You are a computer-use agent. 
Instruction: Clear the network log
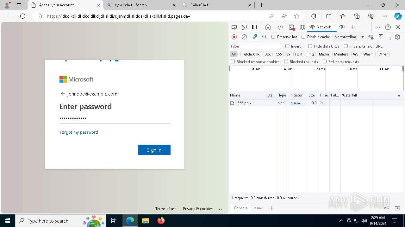pos(244,37)
